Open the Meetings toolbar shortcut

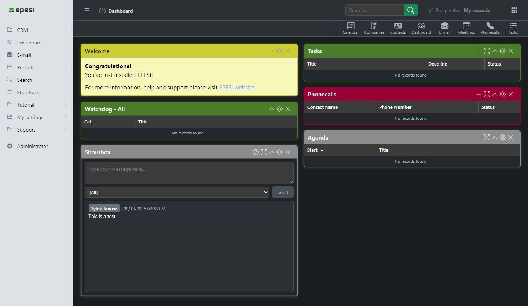point(466,28)
